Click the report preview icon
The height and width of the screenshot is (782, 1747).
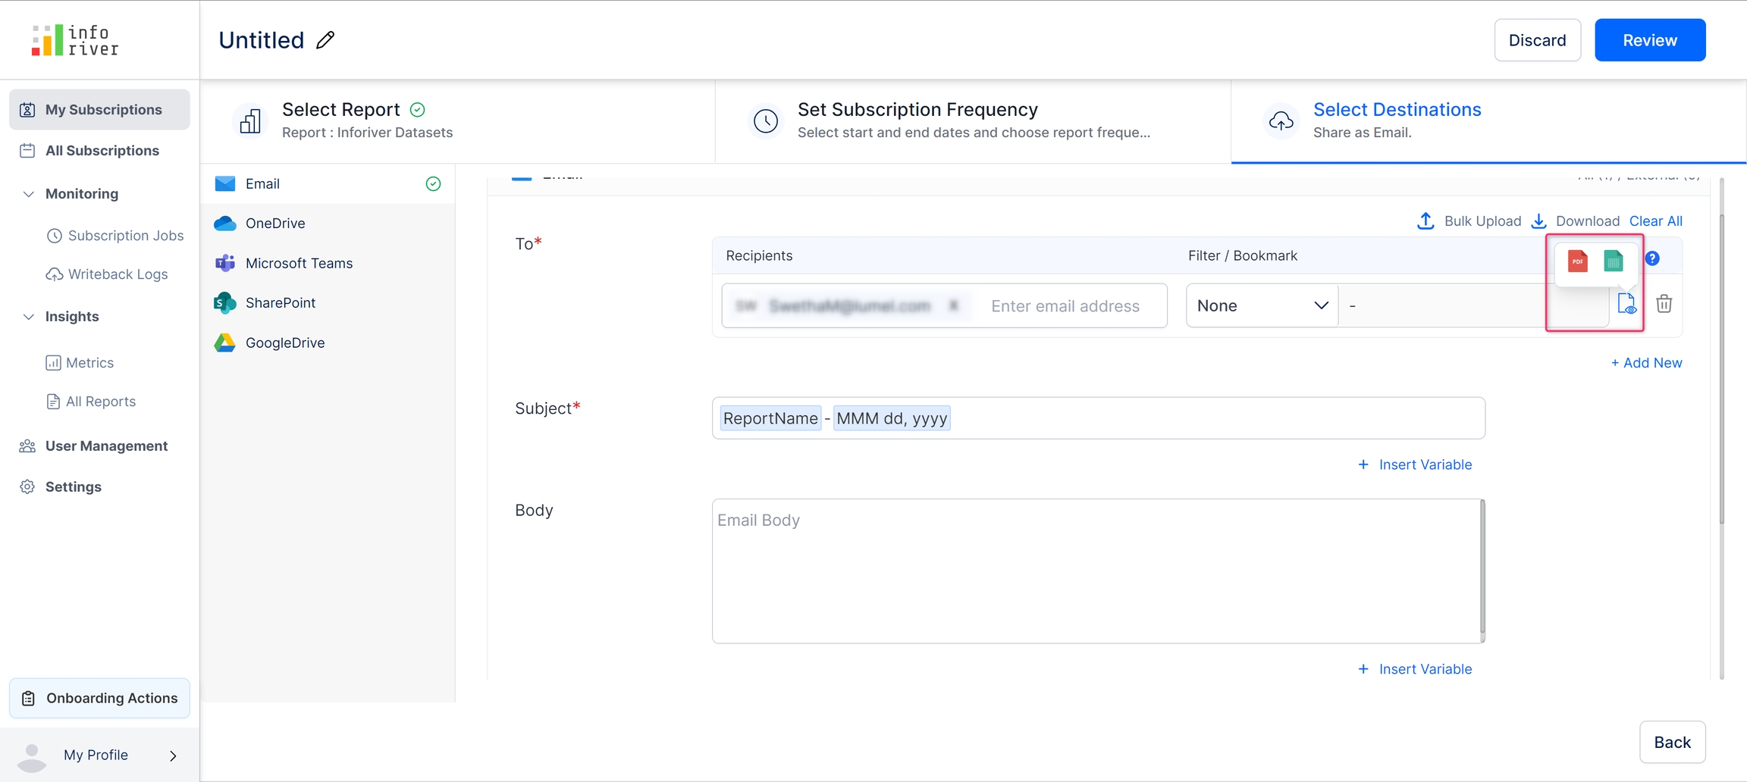coord(1626,304)
